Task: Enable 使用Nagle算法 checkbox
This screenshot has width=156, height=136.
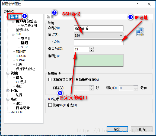Action: (50, 105)
